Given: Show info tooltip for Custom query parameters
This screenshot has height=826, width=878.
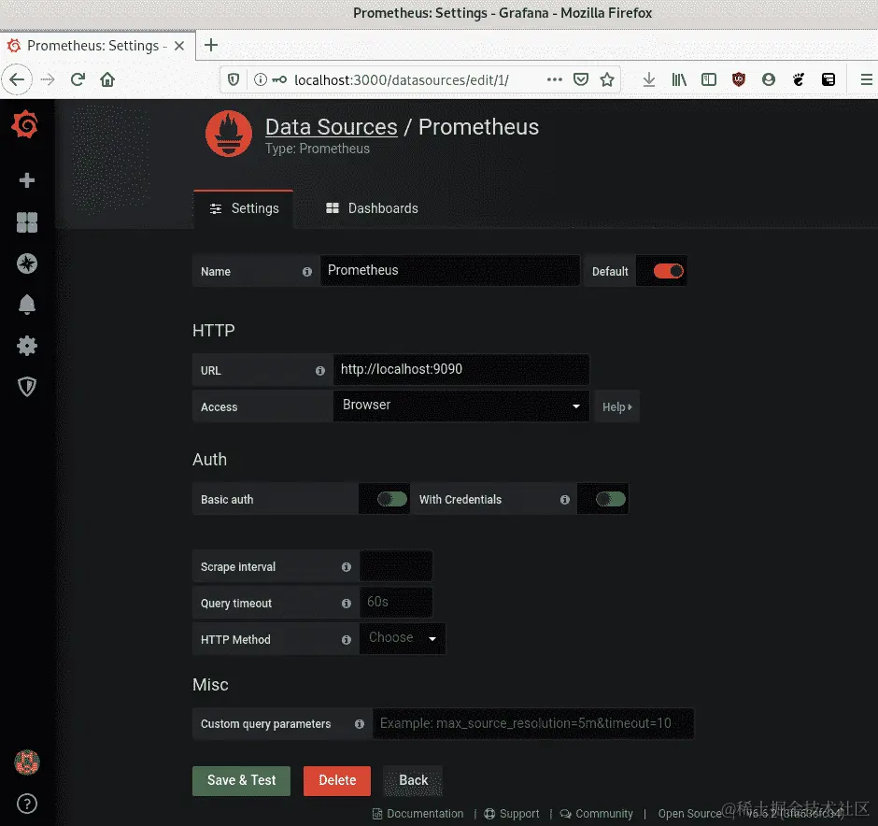Looking at the screenshot, I should pos(360,723).
